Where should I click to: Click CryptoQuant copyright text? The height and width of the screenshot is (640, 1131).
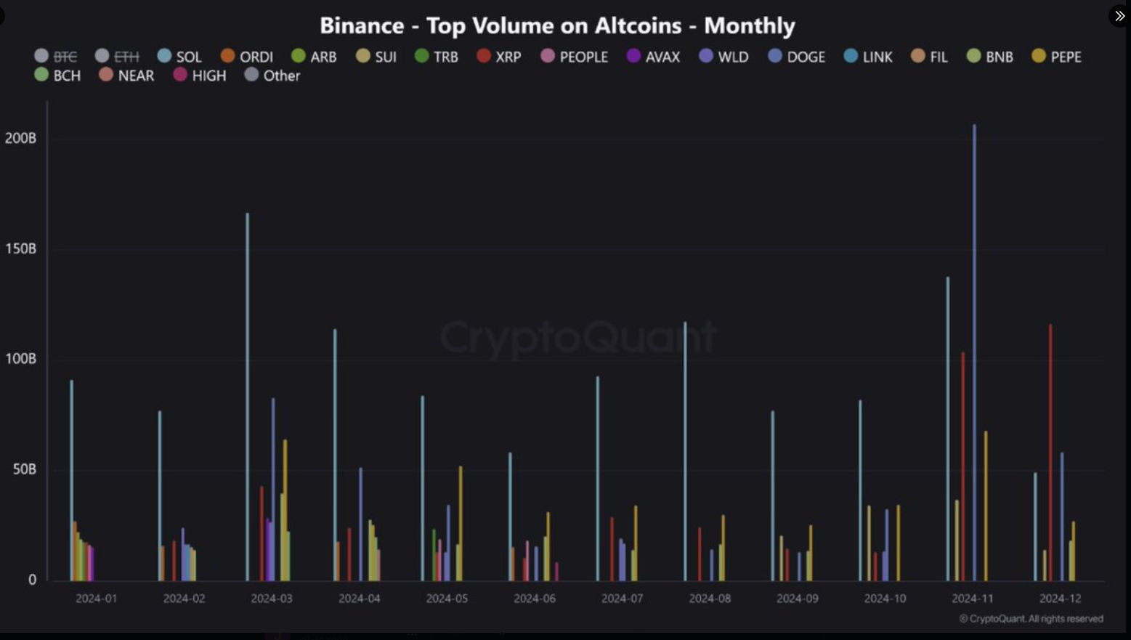click(x=1031, y=619)
